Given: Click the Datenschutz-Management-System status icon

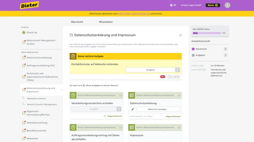Looking at the screenshot, I should [24, 42].
